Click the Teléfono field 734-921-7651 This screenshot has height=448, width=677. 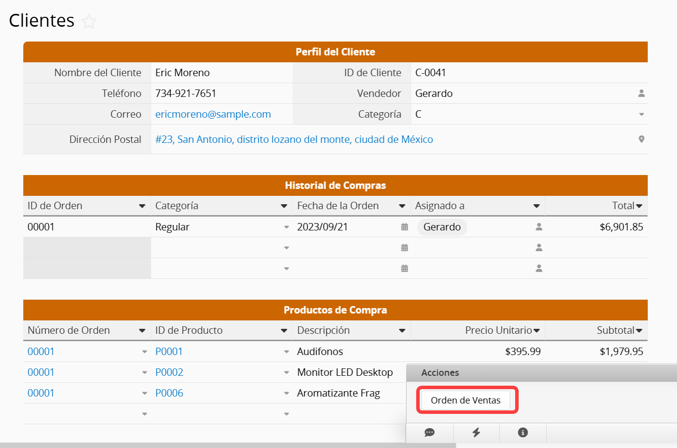186,93
